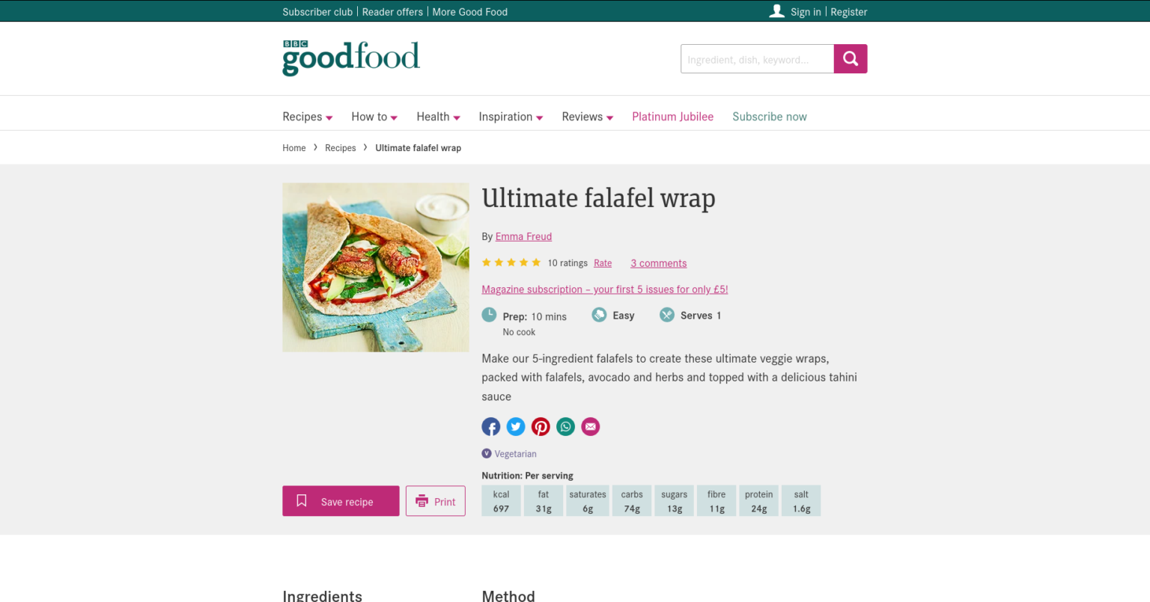Click into the ingredient search field
This screenshot has height=602, width=1150.
(756, 58)
